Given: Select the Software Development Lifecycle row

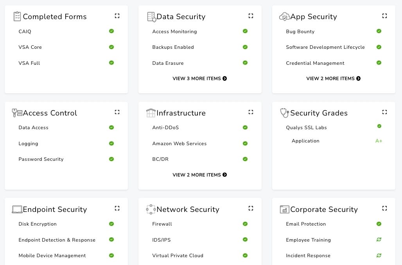Looking at the screenshot, I should click(x=334, y=47).
